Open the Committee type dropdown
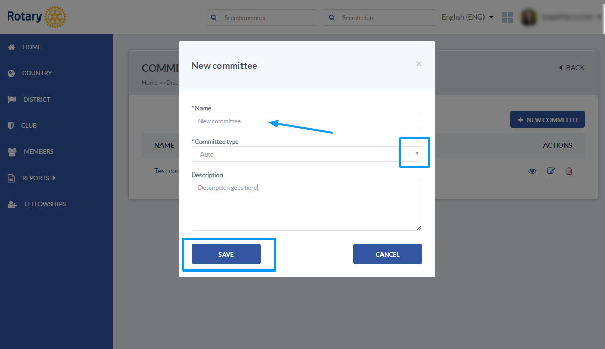This screenshot has width=605, height=349. click(307, 154)
